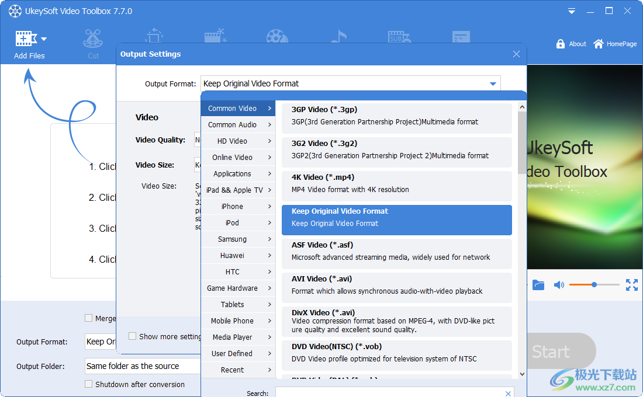Enable Show more settings checkbox
This screenshot has height=397, width=643.
(133, 336)
